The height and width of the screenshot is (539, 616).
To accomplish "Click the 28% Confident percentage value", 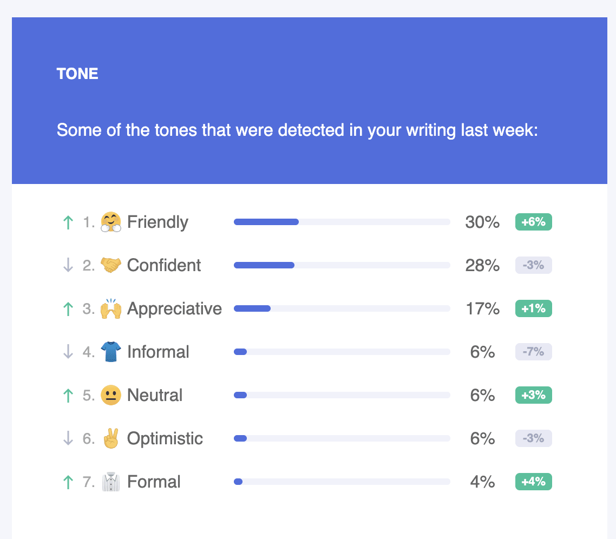I will pyautogui.click(x=482, y=265).
